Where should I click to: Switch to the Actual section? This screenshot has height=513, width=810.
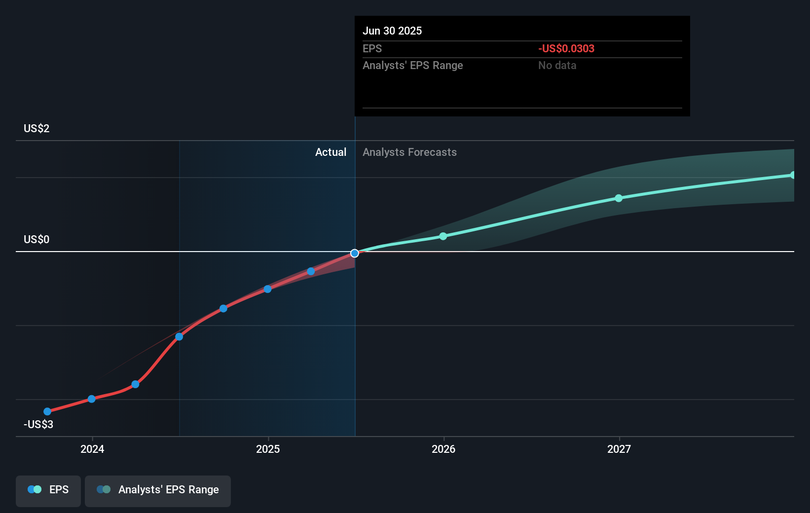[x=331, y=152]
